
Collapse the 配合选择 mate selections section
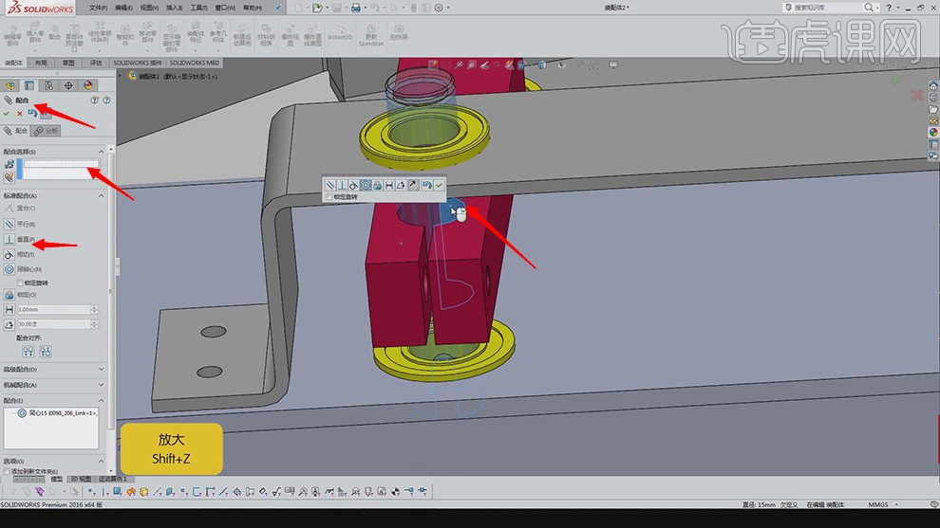103,152
